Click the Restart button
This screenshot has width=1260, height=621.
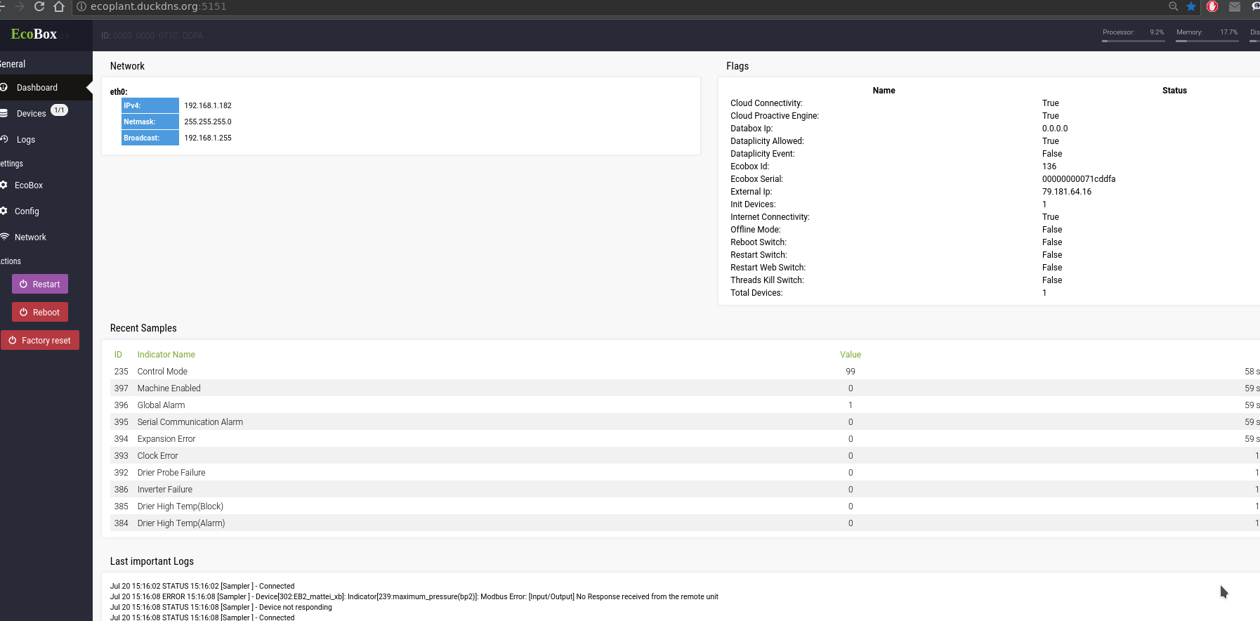tap(40, 284)
